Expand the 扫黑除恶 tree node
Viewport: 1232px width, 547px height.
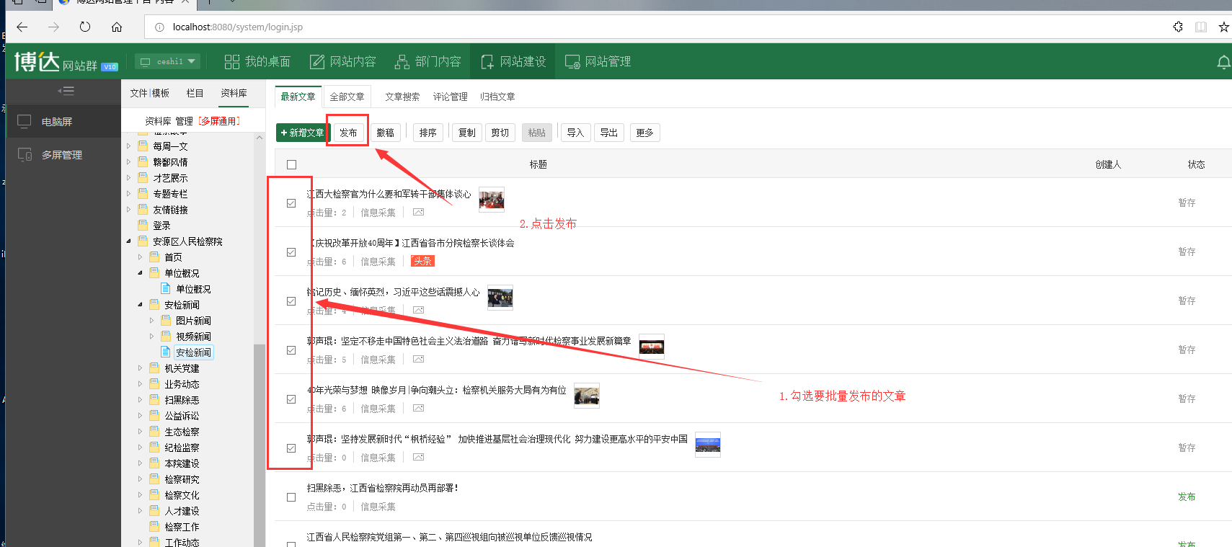141,400
